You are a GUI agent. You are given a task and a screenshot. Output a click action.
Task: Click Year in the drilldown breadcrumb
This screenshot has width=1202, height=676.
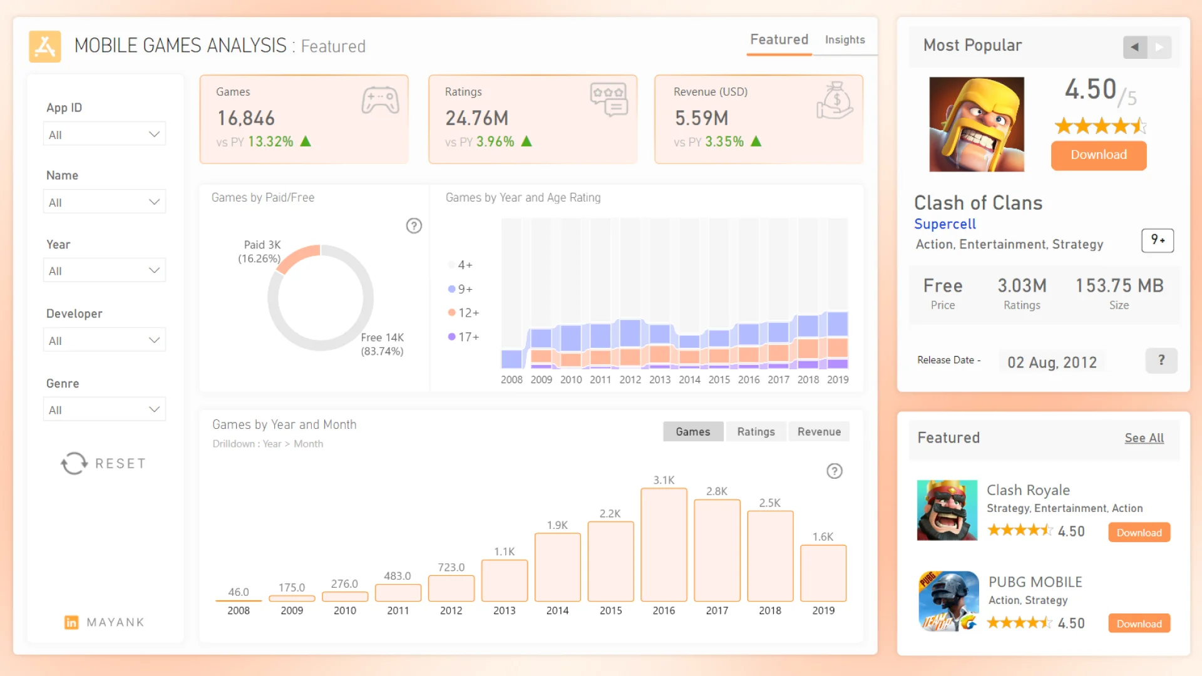(272, 444)
